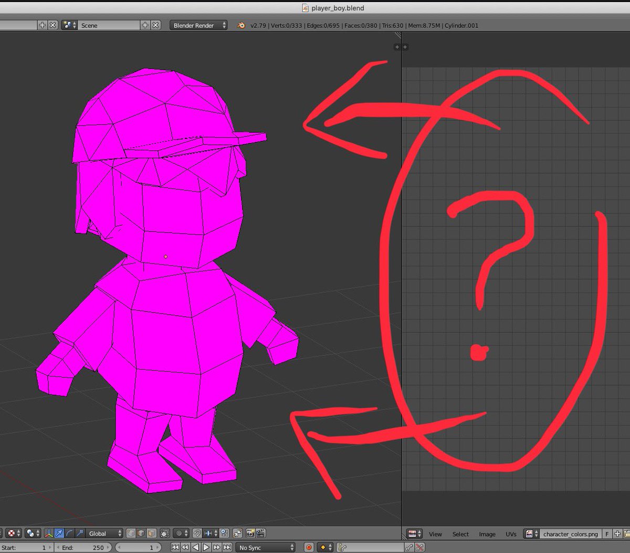Set the timeline Start frame field
Screen dimensions: 630x553
(x=26, y=547)
